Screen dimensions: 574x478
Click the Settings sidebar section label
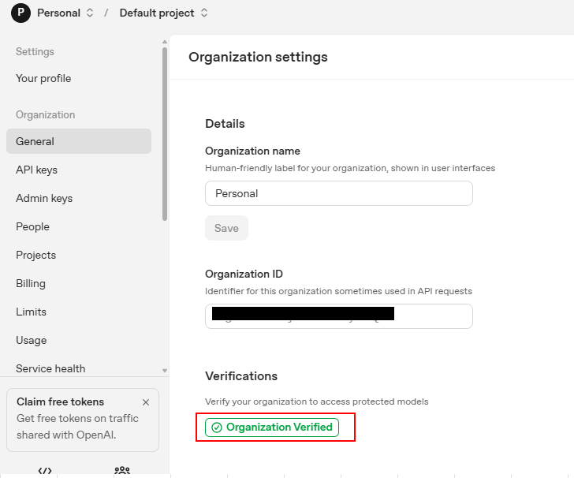pyautogui.click(x=35, y=51)
